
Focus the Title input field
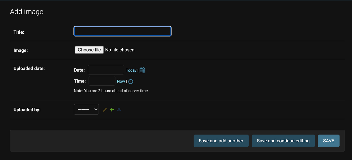click(x=122, y=31)
